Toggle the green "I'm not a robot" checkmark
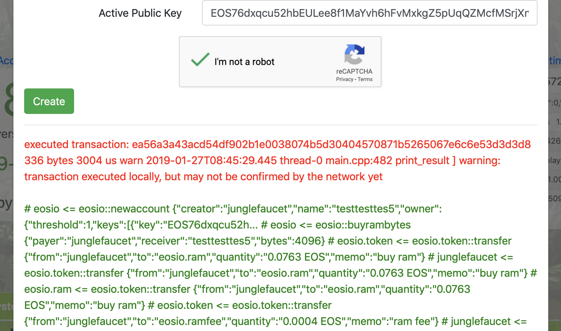Screen dimensions: 561x331 click(x=200, y=60)
